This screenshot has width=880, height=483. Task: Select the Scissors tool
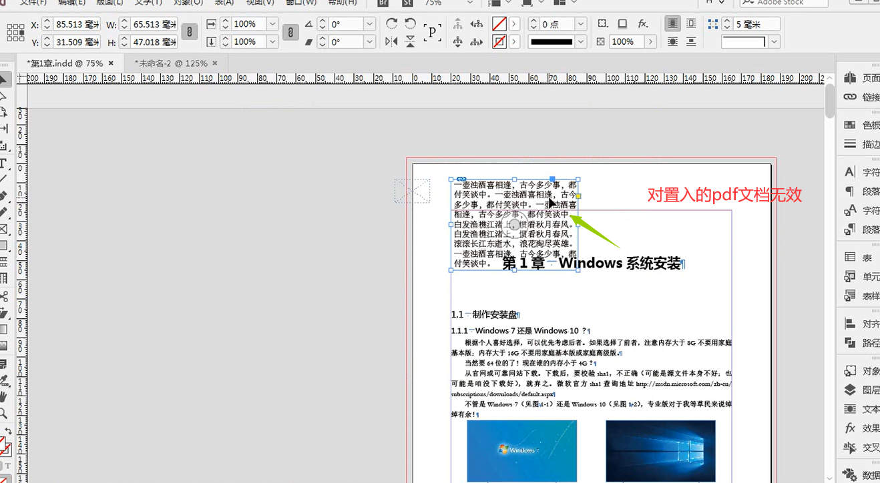tap(3, 296)
